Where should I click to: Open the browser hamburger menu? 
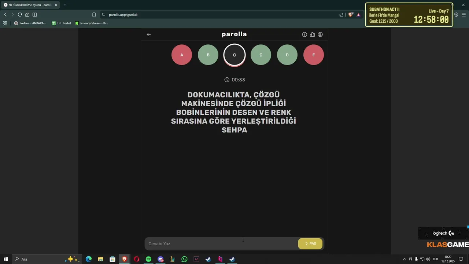click(x=464, y=15)
